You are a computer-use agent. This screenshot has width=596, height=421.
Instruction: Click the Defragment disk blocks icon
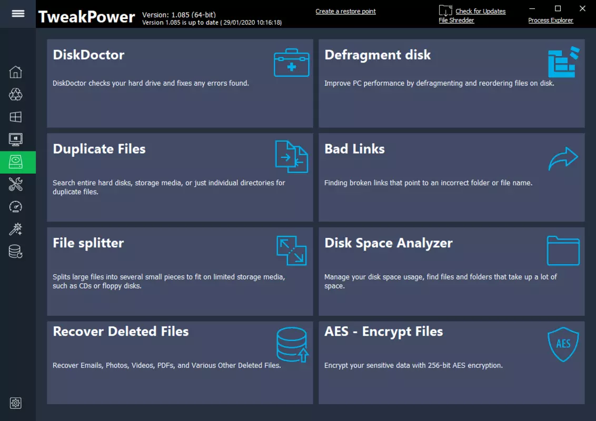pyautogui.click(x=564, y=62)
